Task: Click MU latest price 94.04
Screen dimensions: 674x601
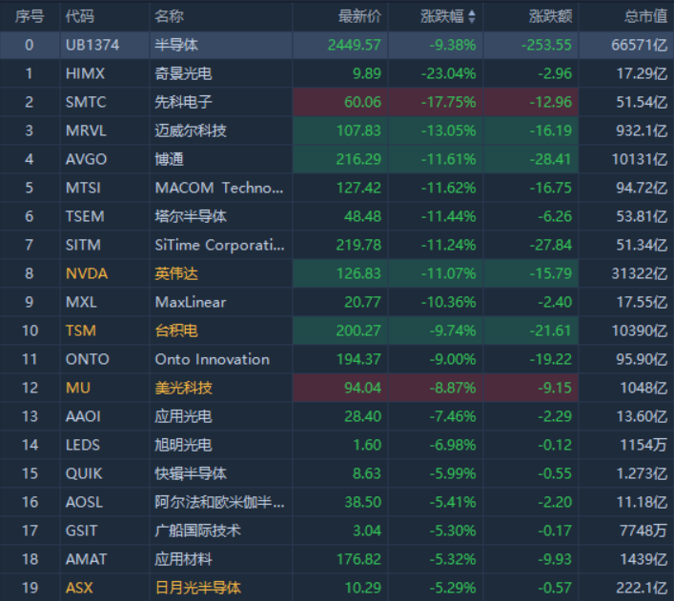Action: point(362,388)
